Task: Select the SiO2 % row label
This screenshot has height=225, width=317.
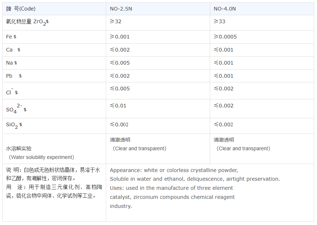Action: (14, 125)
